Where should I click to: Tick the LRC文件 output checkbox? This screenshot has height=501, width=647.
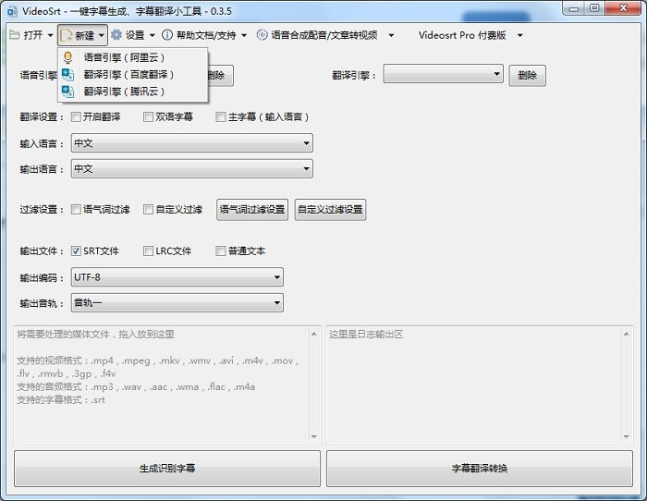click(148, 250)
